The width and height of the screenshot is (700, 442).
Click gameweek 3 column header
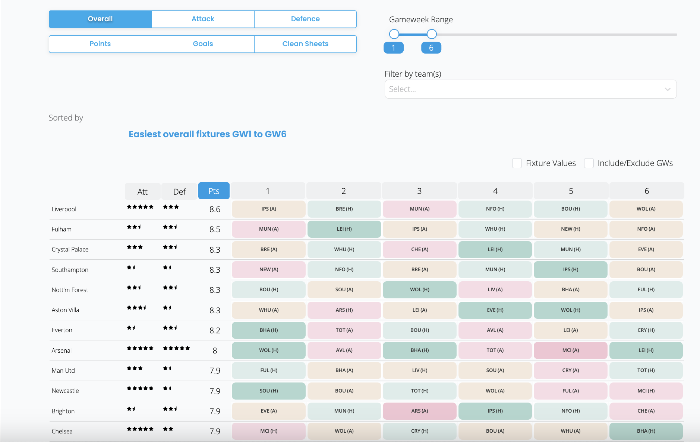pyautogui.click(x=419, y=191)
